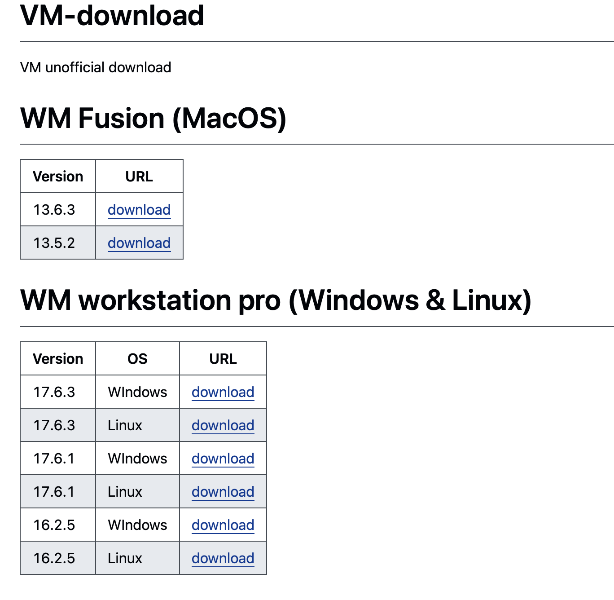Image resolution: width=614 pixels, height=600 pixels.
Task: Click the Version column header in Fusion table
Action: (x=57, y=176)
